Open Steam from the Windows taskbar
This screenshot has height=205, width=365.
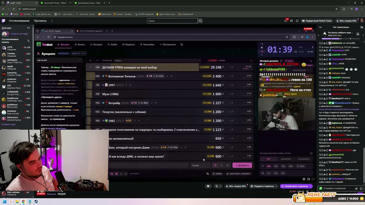click(x=36, y=202)
